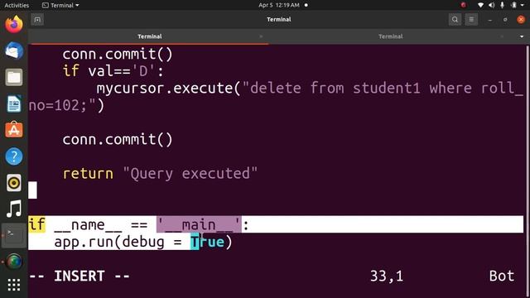530x298 pixels.
Task: Click mycursor.execute in the code
Action: pyautogui.click(x=165, y=89)
